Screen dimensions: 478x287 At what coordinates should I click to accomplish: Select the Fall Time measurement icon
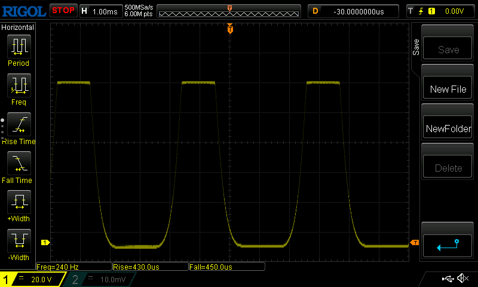(19, 163)
